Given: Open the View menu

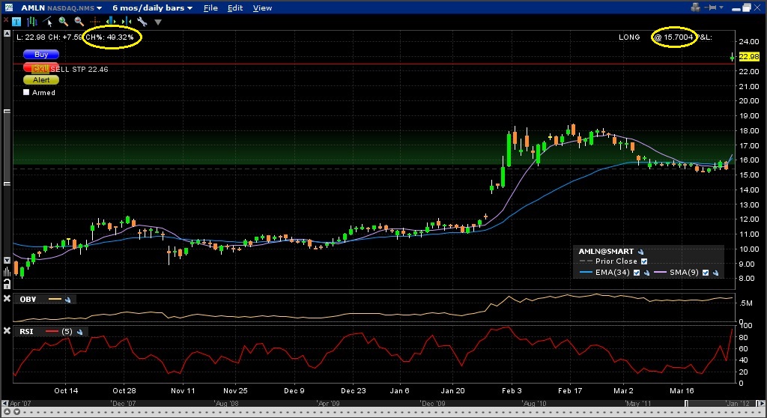Looking at the screenshot, I should click(x=262, y=8).
